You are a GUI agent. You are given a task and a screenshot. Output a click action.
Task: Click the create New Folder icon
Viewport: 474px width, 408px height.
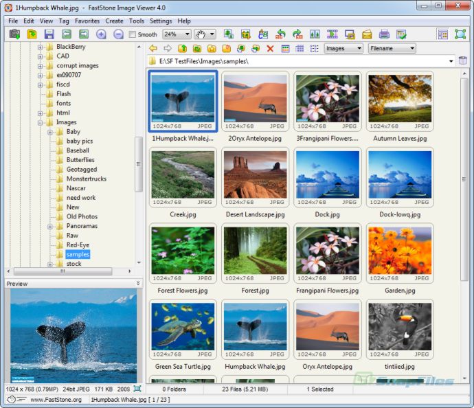click(227, 48)
